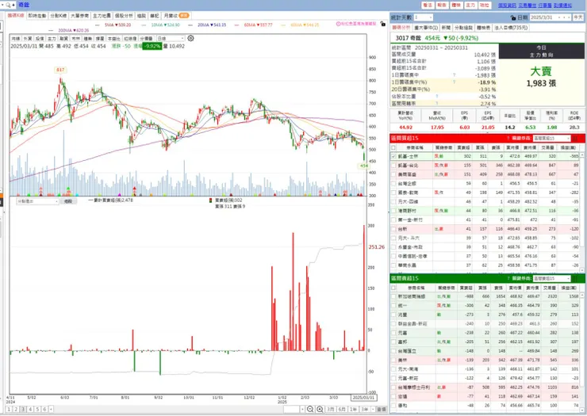587x416 pixels.
Task: Open the 重大事件(1) tab
Action: [x=426, y=28]
